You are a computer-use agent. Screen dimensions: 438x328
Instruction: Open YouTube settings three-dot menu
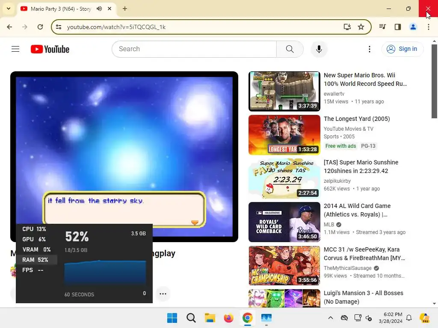click(369, 49)
